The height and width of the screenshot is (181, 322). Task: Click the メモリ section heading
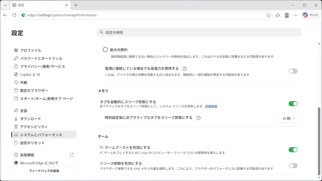pos(103,90)
